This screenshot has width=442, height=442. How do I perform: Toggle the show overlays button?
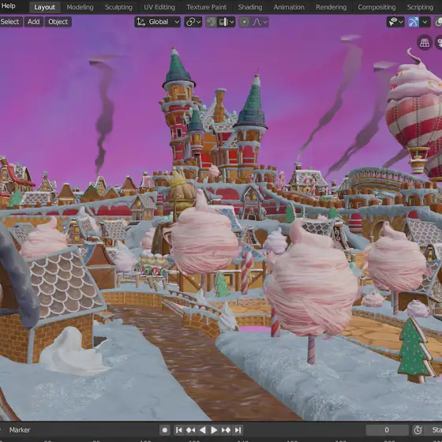click(439, 22)
